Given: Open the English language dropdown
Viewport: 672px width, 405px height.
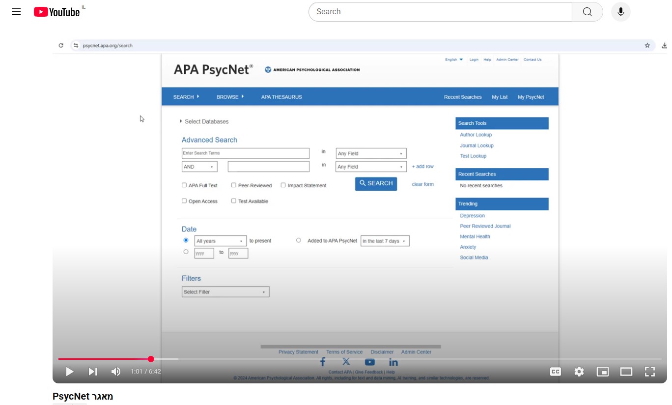Looking at the screenshot, I should [454, 59].
